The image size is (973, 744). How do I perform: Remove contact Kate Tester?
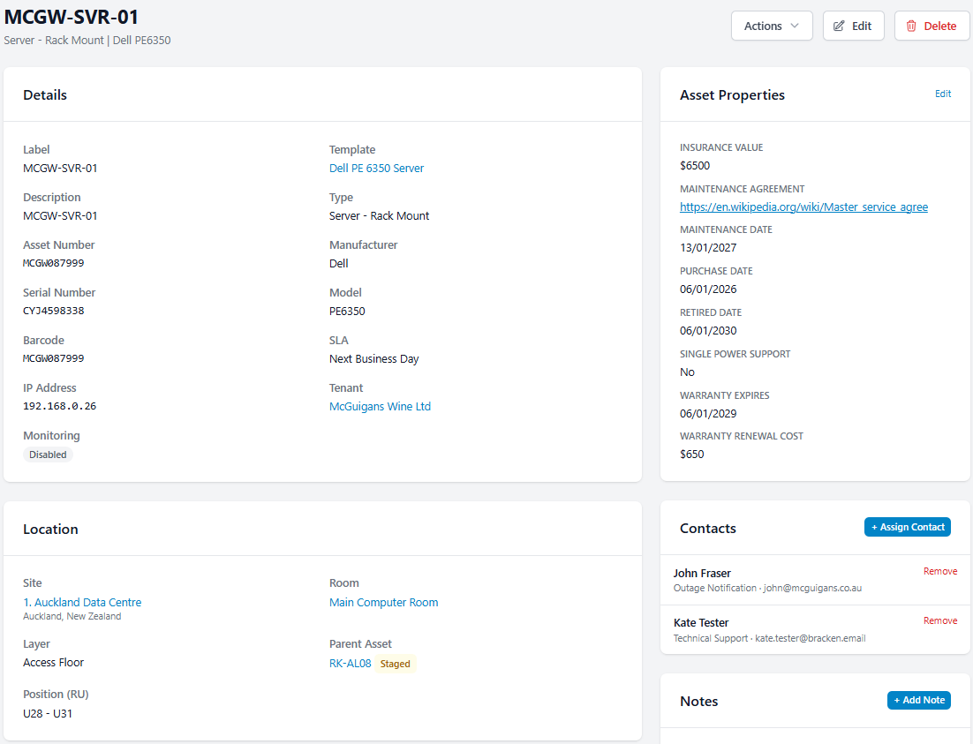pyautogui.click(x=940, y=620)
